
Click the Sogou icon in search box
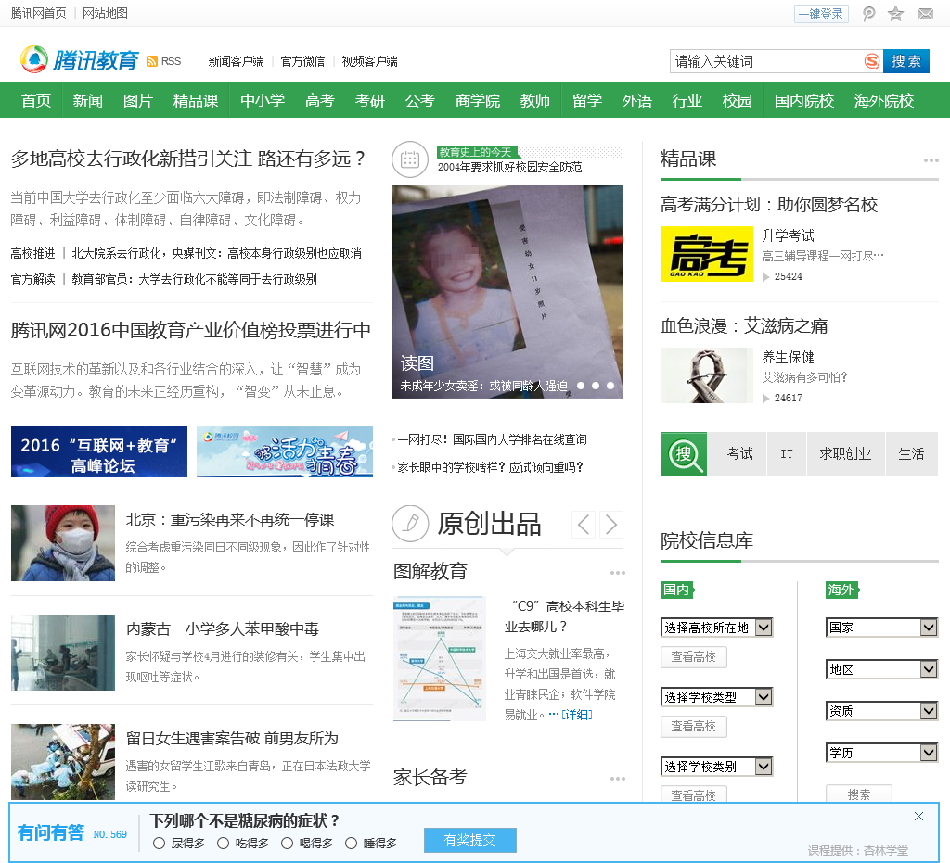coord(872,61)
